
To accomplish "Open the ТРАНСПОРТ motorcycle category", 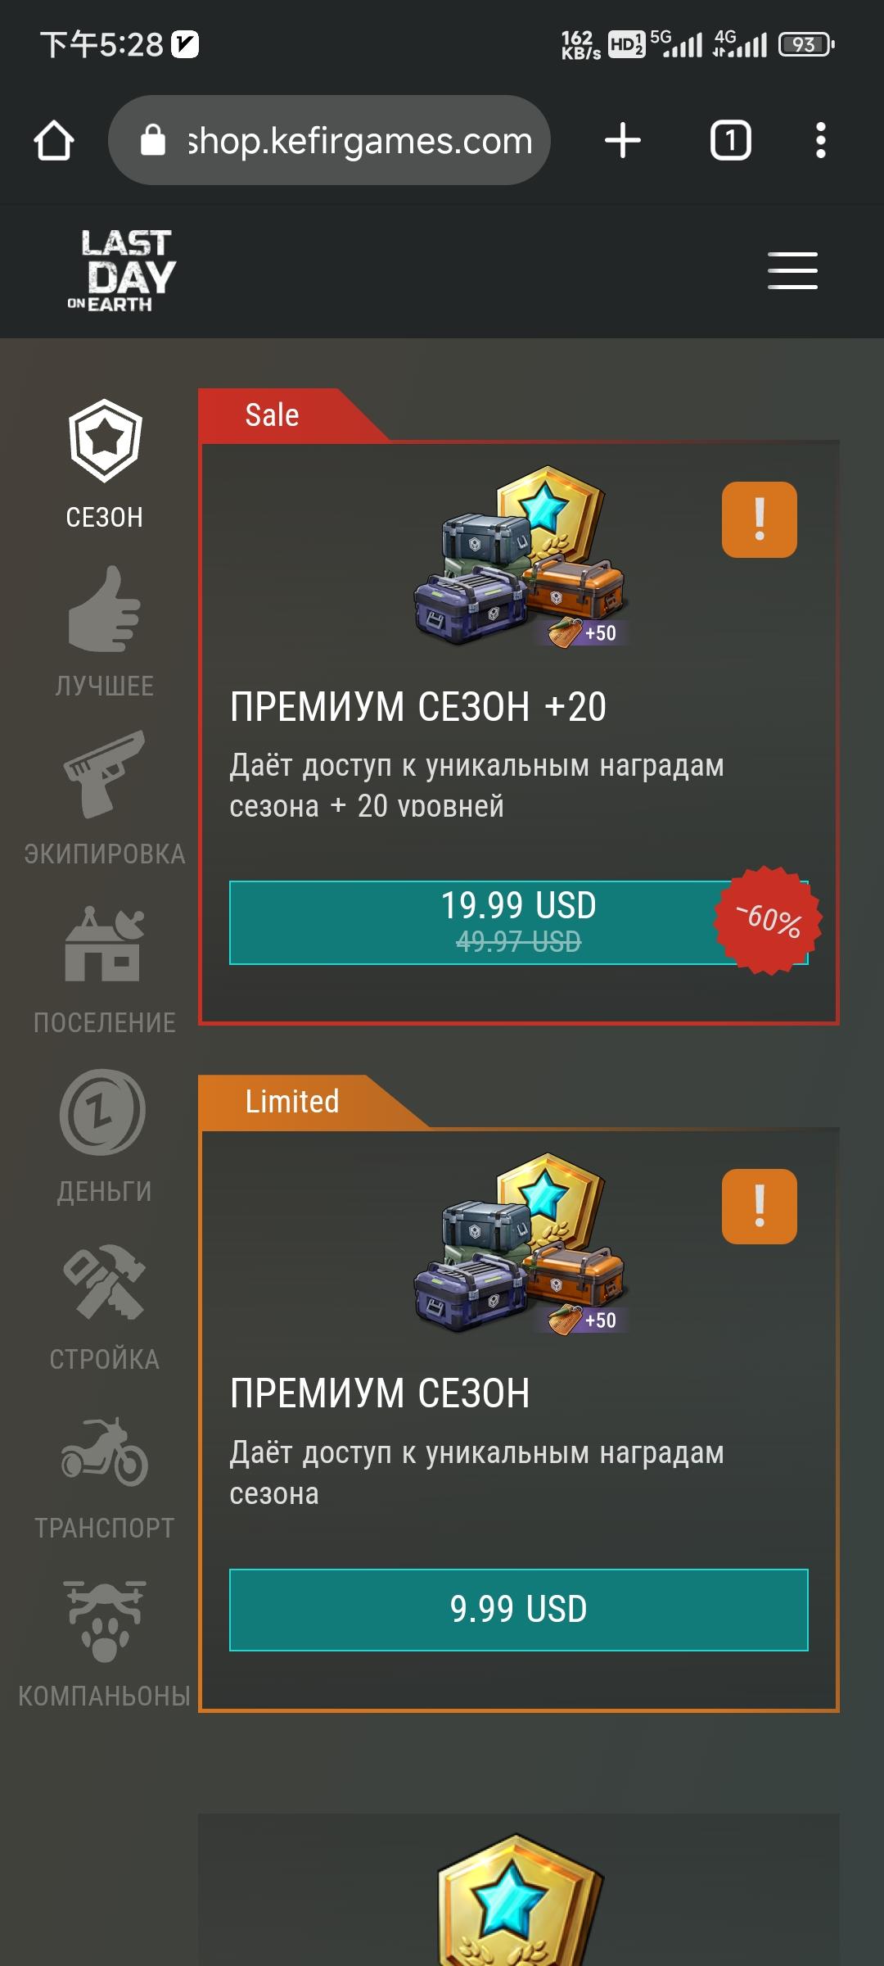I will pyautogui.click(x=105, y=1476).
